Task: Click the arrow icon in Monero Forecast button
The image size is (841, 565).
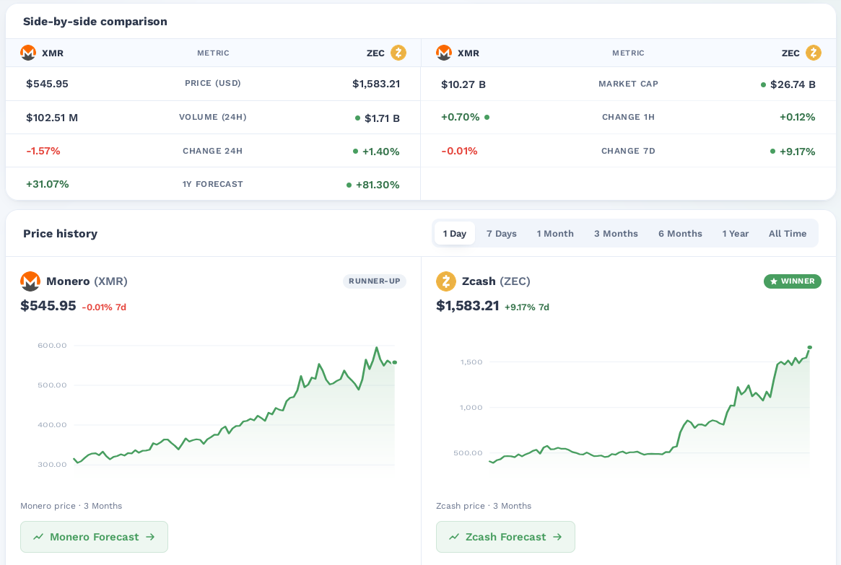Action: [150, 537]
